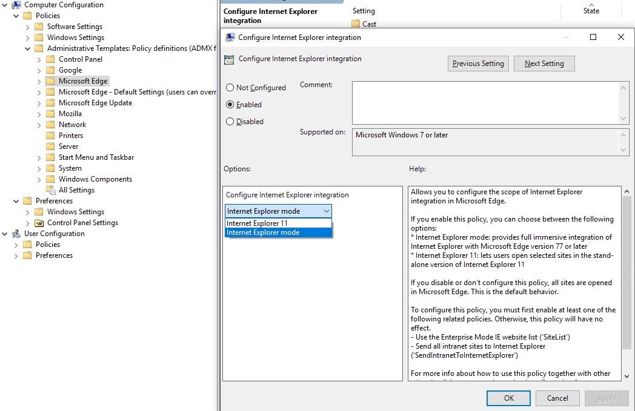Select the Disabled radio button

tap(230, 121)
